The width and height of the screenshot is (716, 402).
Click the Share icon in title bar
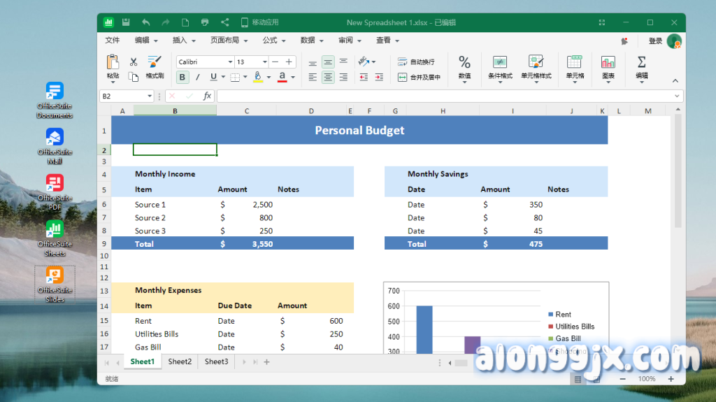(224, 22)
